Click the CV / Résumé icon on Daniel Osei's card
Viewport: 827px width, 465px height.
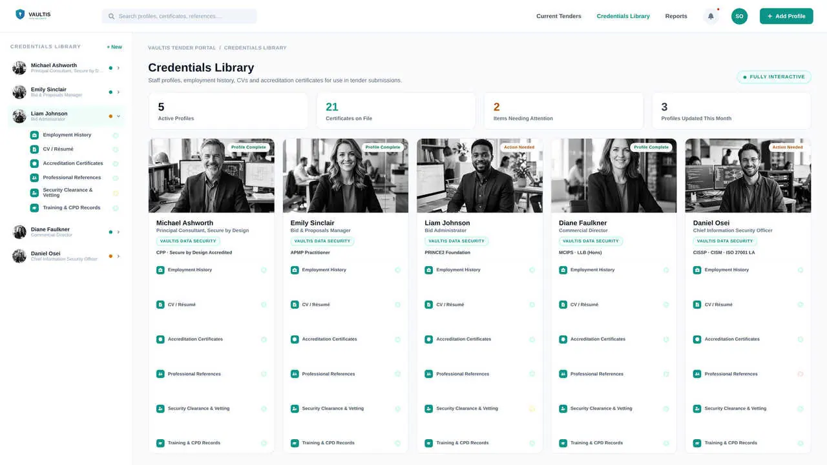point(697,305)
